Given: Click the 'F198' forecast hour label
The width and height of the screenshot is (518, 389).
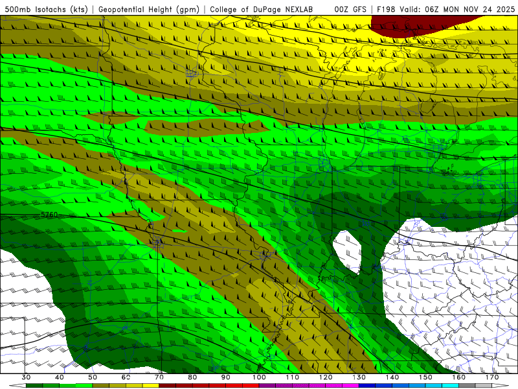Looking at the screenshot, I should click(x=386, y=9).
